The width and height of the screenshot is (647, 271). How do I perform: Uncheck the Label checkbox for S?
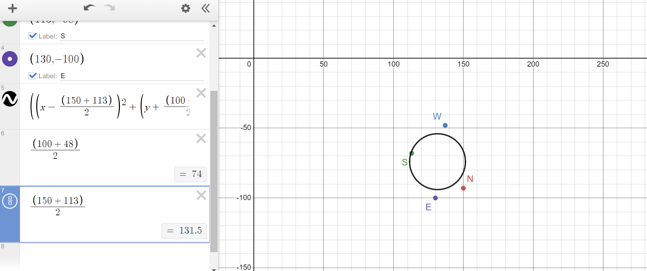[32, 36]
